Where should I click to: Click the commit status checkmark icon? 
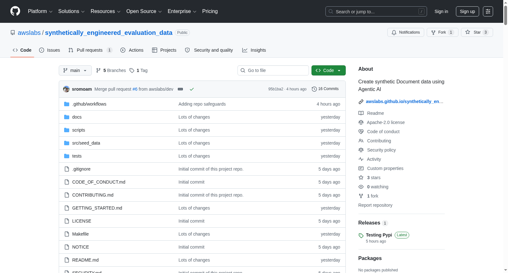(x=192, y=89)
